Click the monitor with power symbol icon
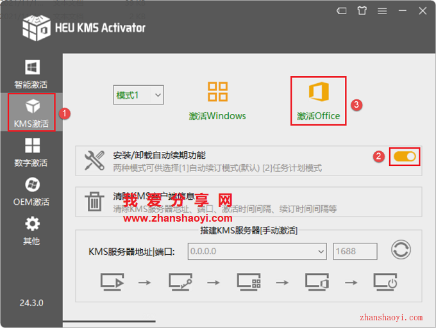The height and width of the screenshot is (328, 436). click(x=385, y=282)
